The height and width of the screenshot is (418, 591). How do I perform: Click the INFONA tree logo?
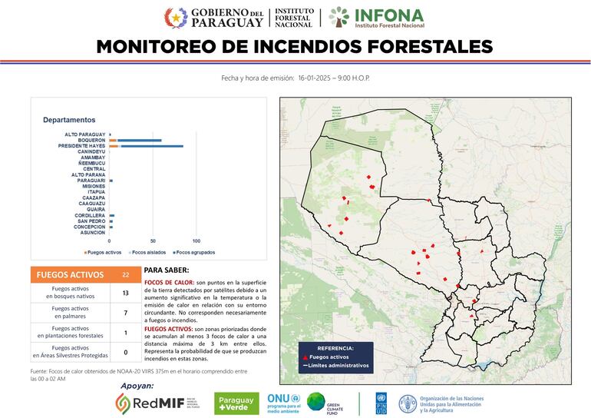click(x=338, y=18)
